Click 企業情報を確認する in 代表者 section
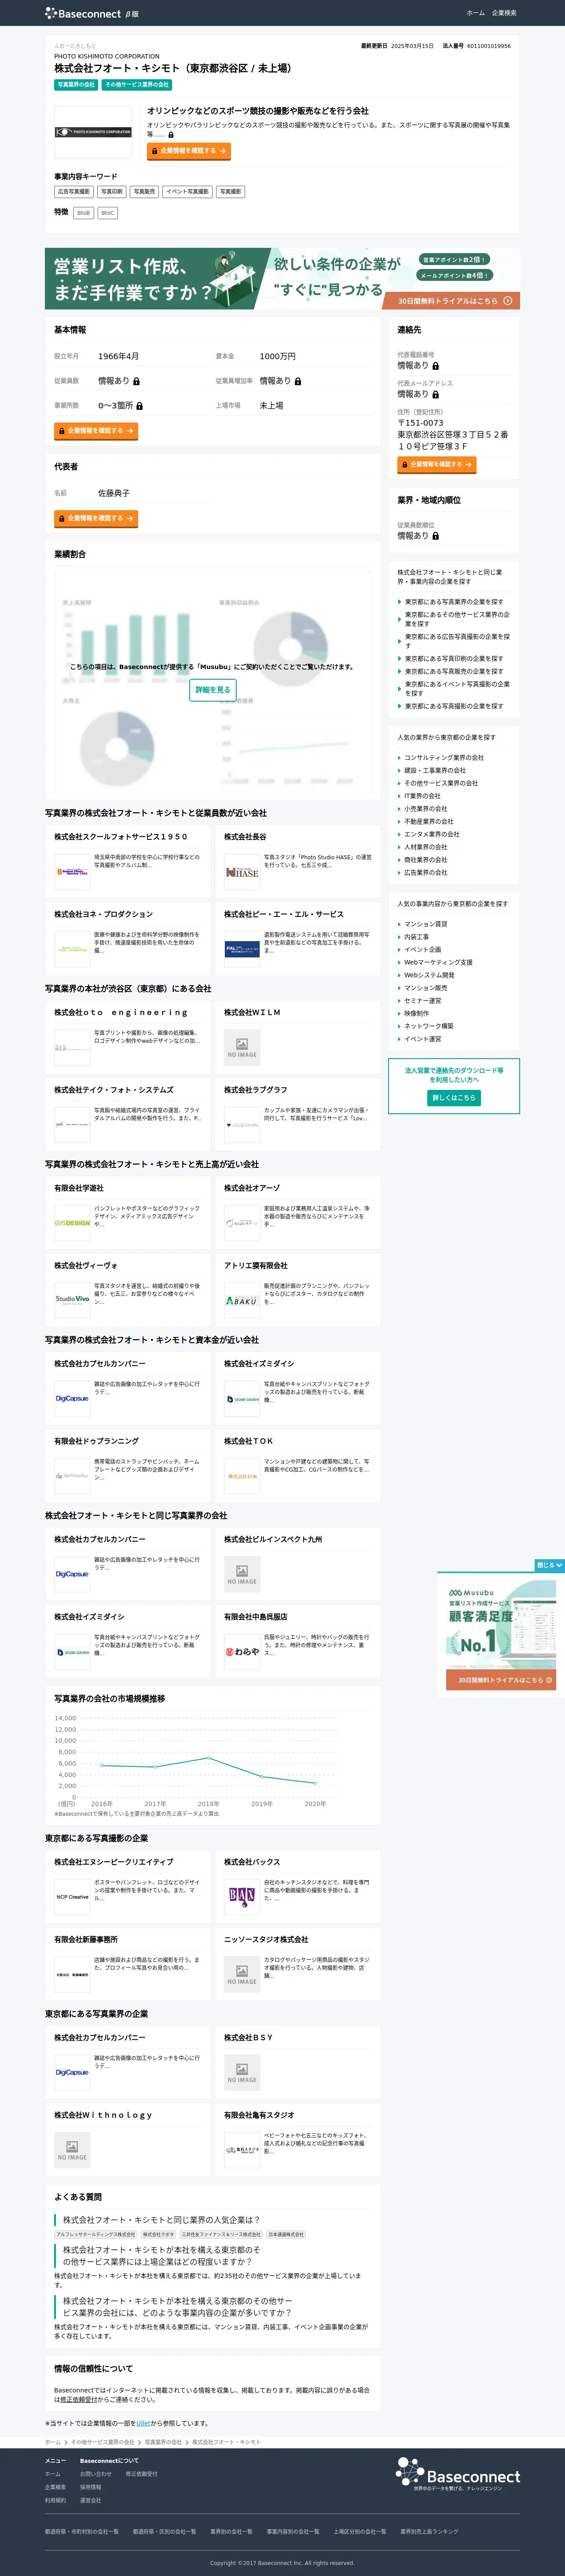 pos(96,519)
